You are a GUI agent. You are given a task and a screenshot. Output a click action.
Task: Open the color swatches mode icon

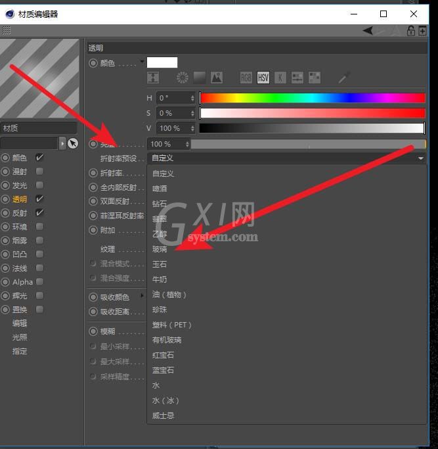coord(315,78)
